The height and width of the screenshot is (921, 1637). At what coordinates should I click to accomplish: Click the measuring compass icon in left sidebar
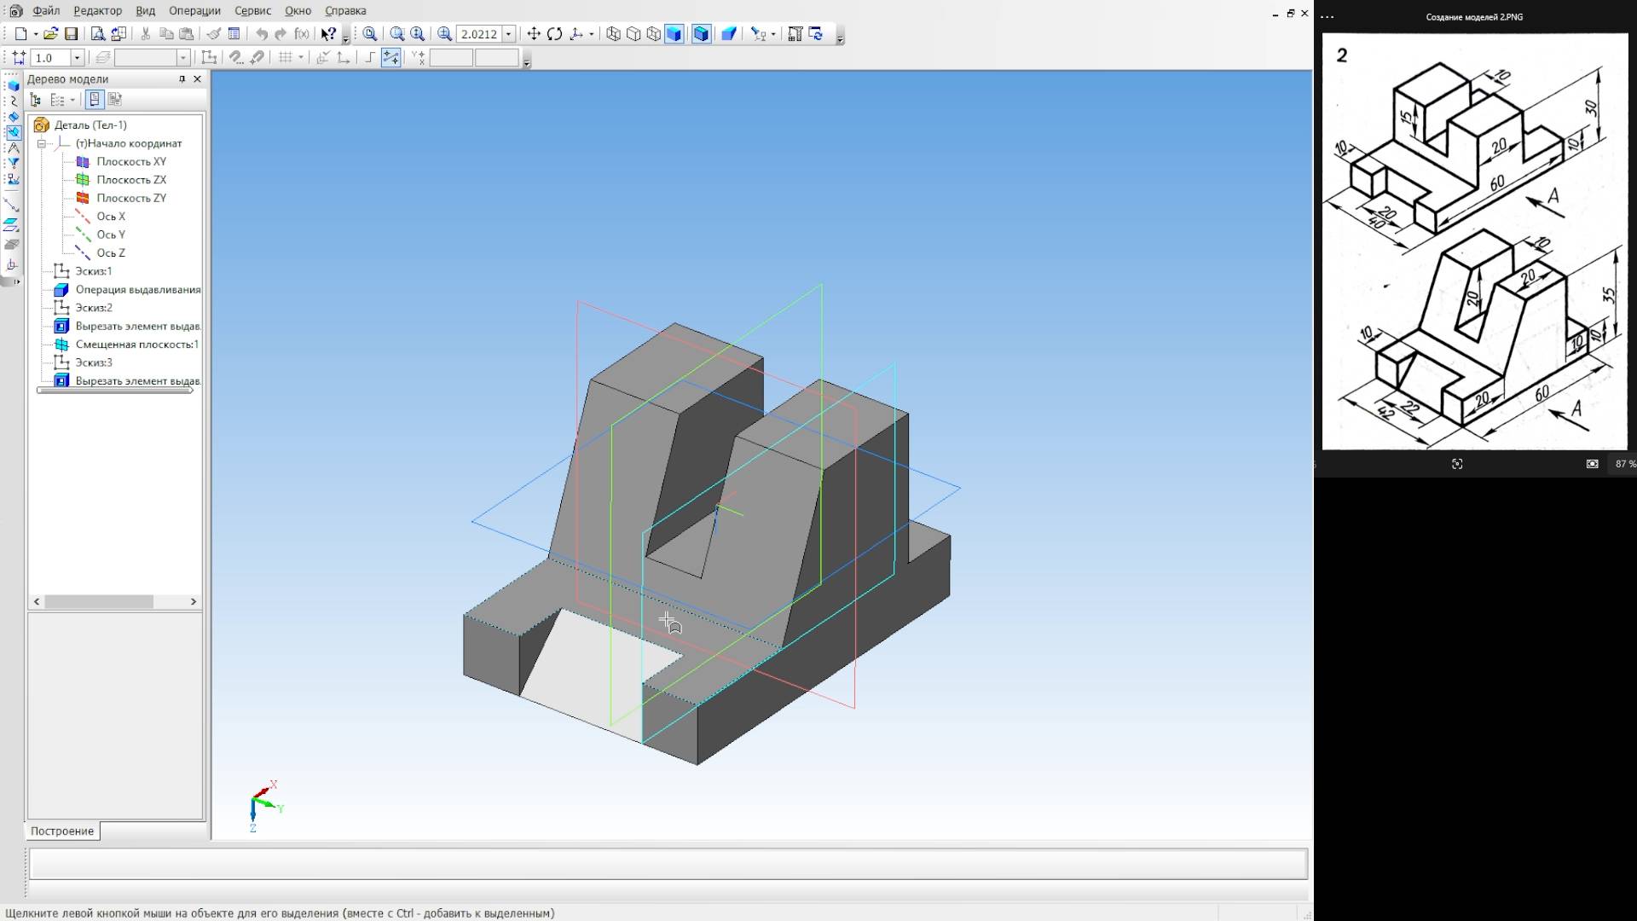coord(13,148)
